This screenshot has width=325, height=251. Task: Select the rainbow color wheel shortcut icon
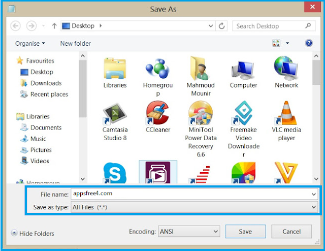point(243,173)
